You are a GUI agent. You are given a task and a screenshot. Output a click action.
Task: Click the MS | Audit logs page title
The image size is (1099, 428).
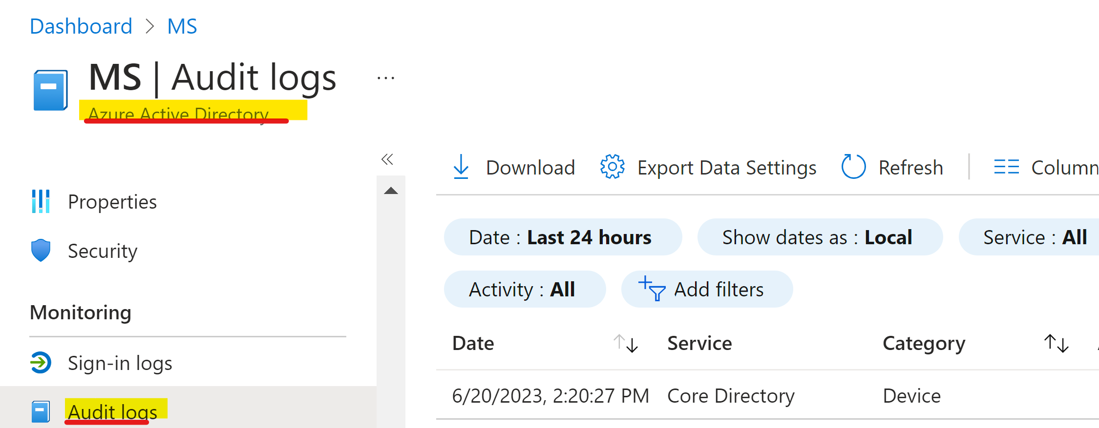(212, 78)
